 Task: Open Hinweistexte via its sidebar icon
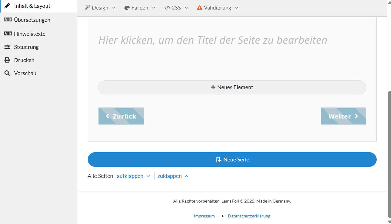click(x=7, y=34)
